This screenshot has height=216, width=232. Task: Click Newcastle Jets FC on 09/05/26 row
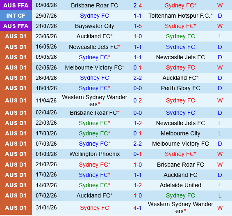180,57
